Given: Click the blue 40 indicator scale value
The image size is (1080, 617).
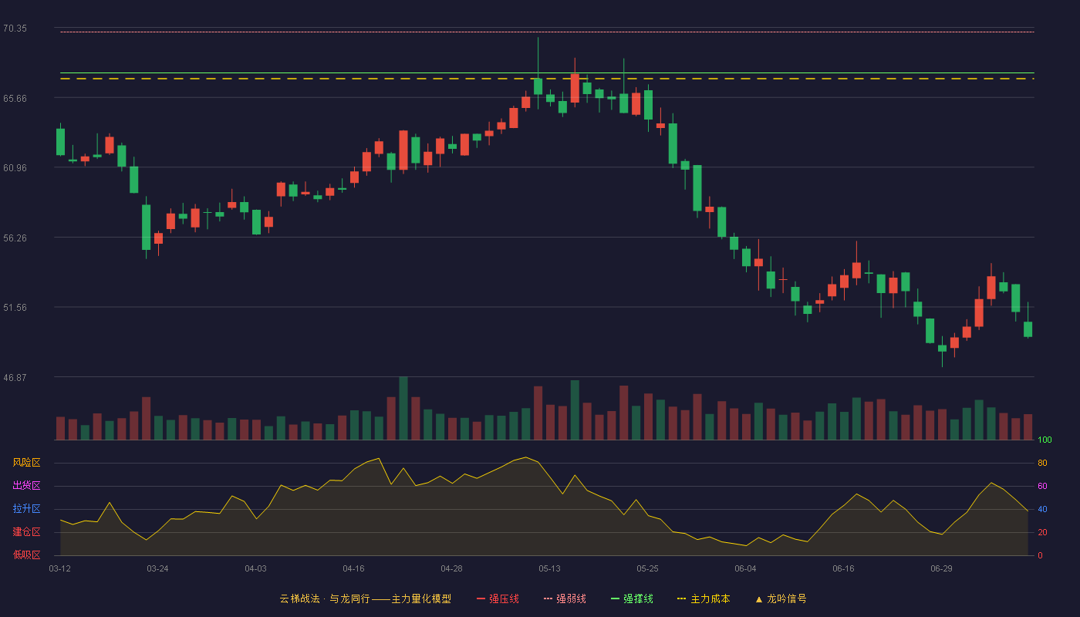Looking at the screenshot, I should pos(1042,510).
